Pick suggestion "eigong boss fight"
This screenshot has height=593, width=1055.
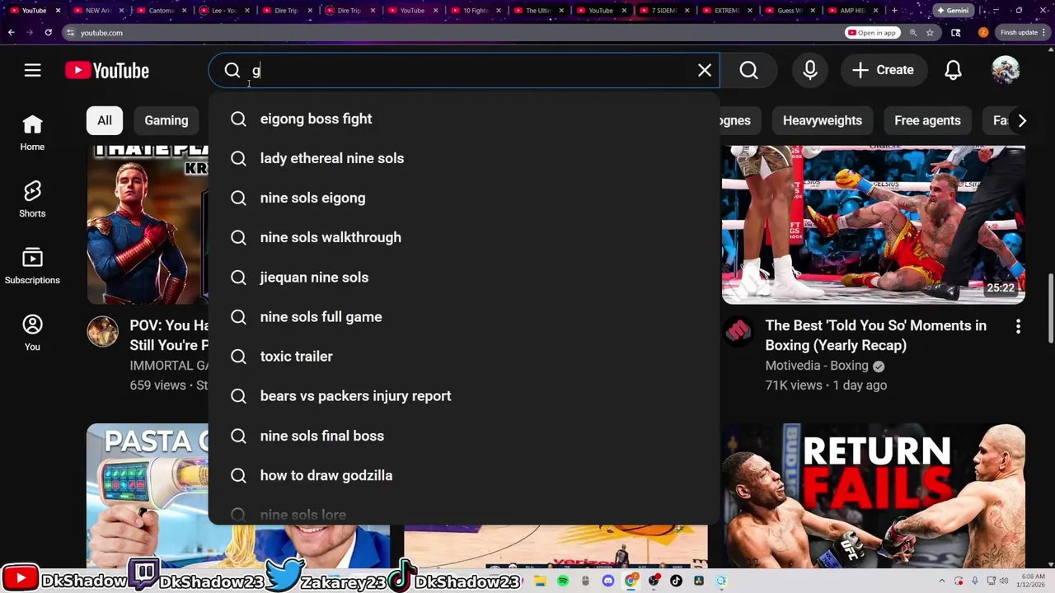click(x=463, y=119)
